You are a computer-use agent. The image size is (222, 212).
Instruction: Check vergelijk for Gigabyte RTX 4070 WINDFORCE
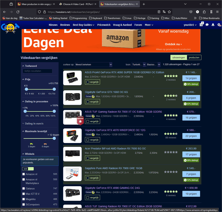pyautogui.click(x=92, y=140)
